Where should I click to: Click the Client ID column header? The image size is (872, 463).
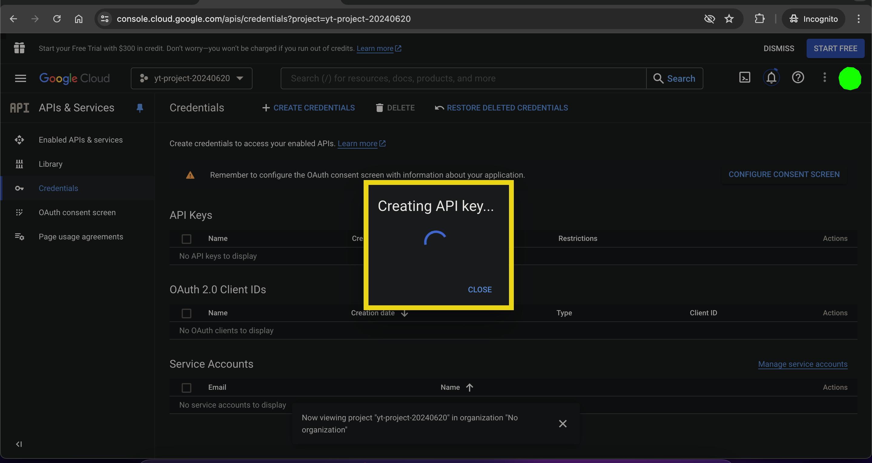tap(703, 313)
